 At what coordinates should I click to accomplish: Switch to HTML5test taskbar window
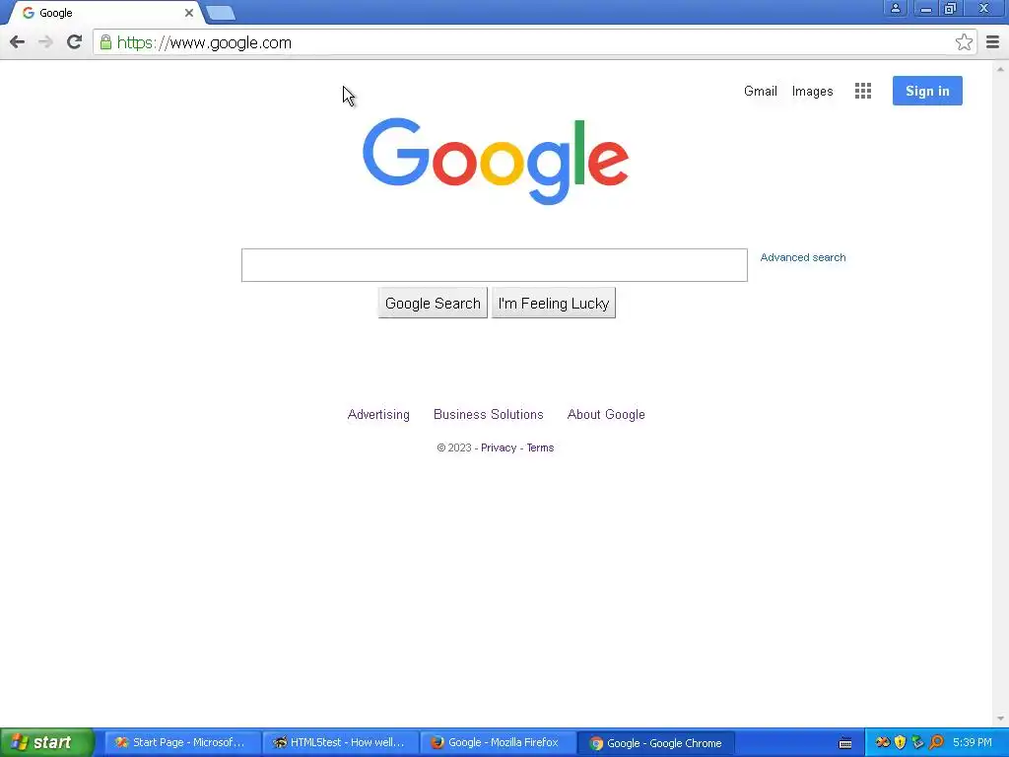340,743
